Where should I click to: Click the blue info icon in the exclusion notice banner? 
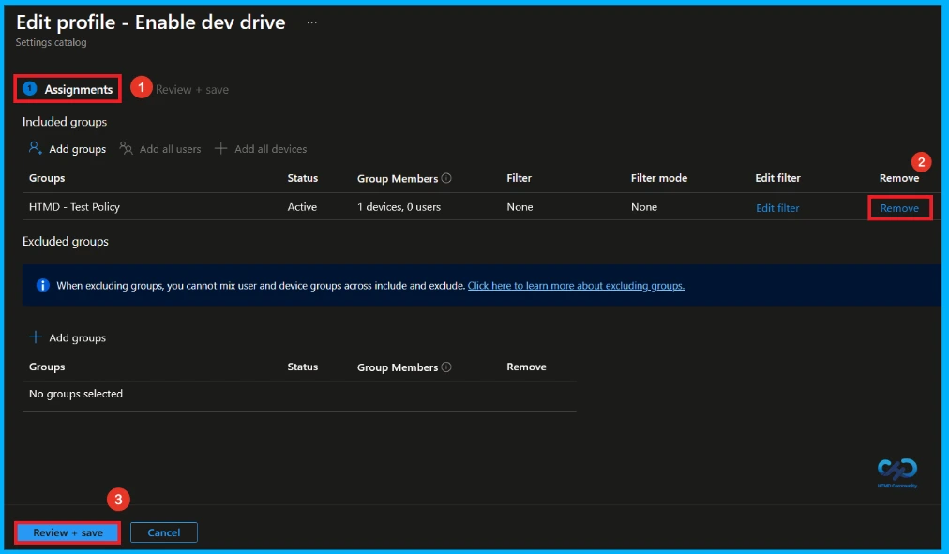tap(42, 285)
